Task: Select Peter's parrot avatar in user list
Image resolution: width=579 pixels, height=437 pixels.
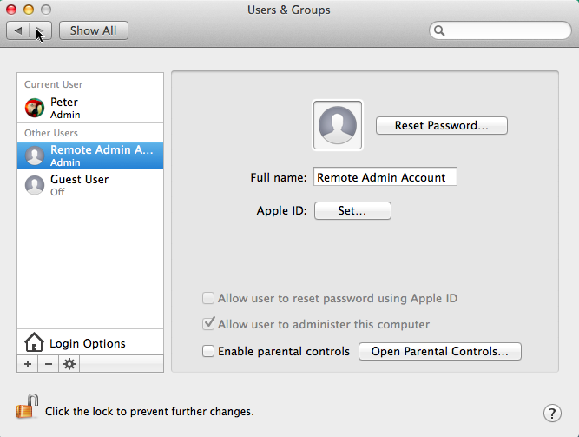Action: point(35,108)
